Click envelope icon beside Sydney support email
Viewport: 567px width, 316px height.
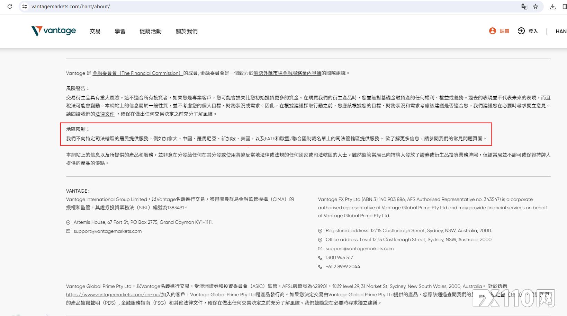point(320,248)
